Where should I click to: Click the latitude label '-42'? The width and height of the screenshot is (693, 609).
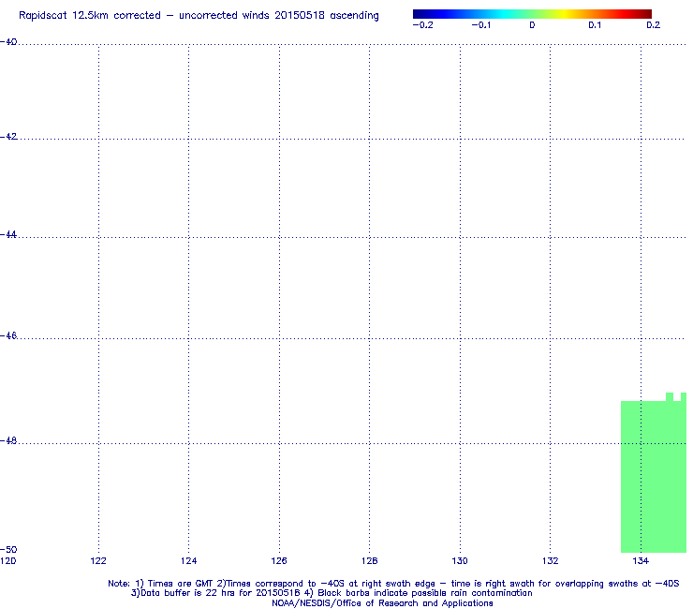pos(8,136)
